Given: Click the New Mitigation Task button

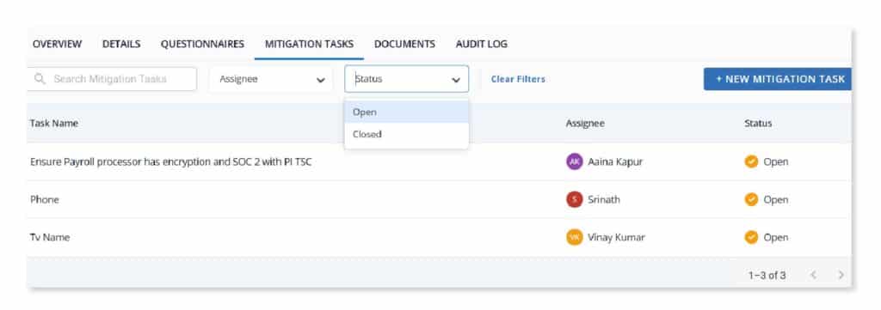Looking at the screenshot, I should point(778,79).
